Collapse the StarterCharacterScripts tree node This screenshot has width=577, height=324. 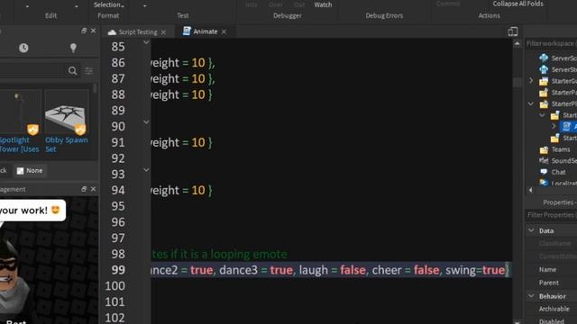[x=542, y=115]
